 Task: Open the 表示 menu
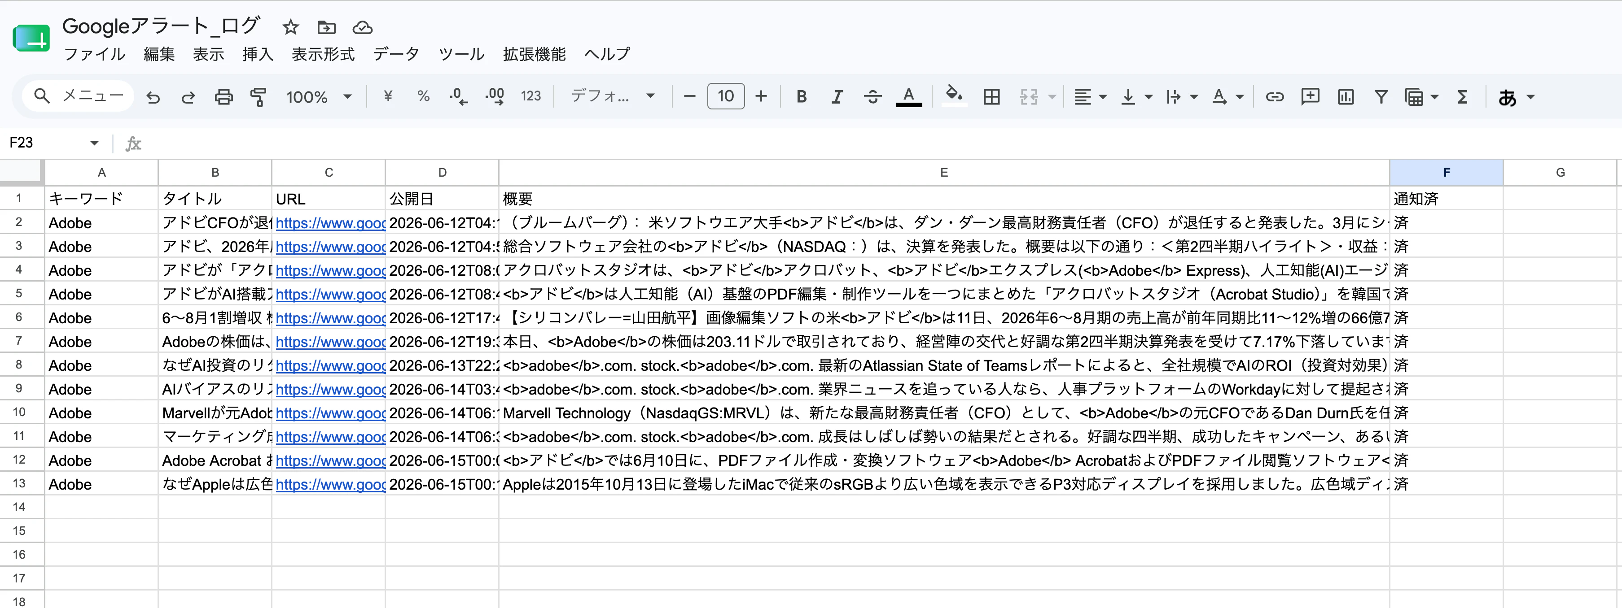tap(208, 54)
